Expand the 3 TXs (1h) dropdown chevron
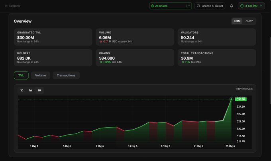 [261, 6]
